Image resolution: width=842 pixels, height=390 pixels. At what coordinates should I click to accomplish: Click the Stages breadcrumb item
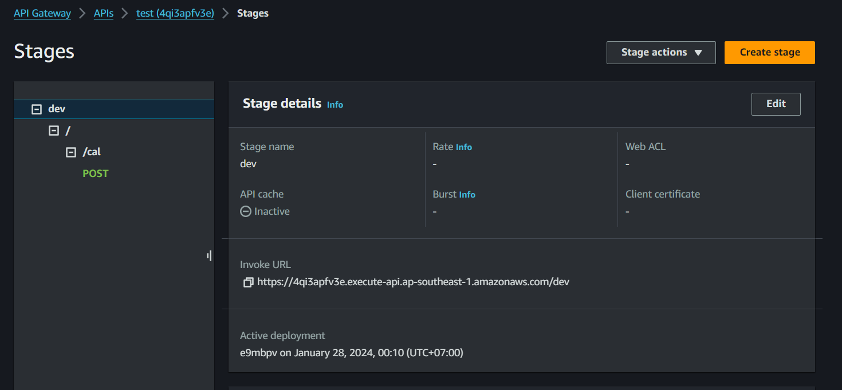click(253, 13)
